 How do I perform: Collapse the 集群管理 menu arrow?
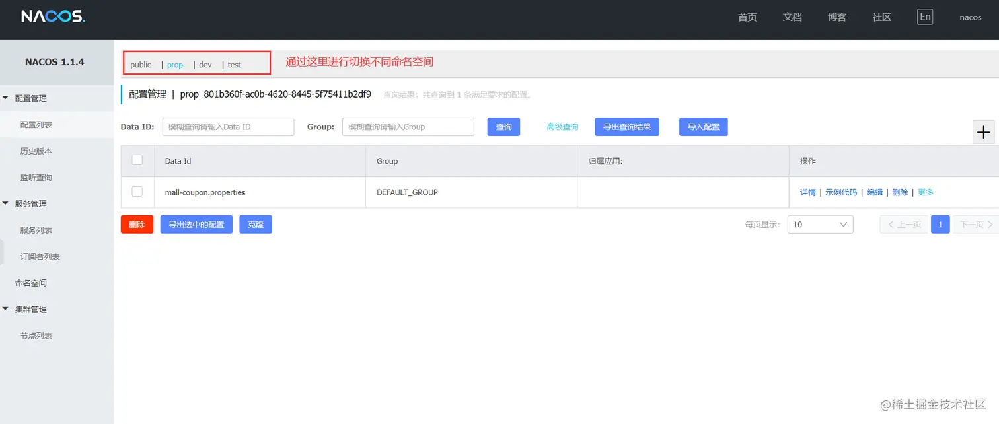click(x=6, y=309)
